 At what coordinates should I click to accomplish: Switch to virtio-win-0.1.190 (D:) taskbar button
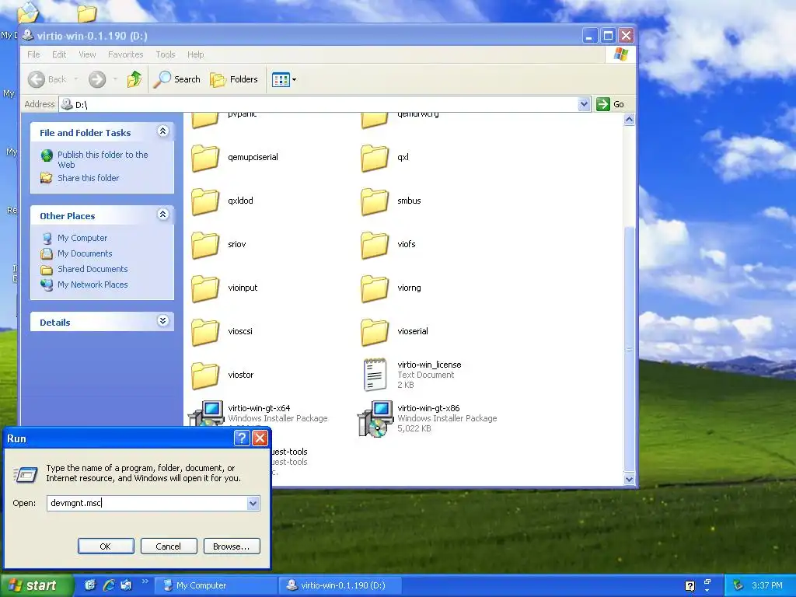pyautogui.click(x=340, y=585)
